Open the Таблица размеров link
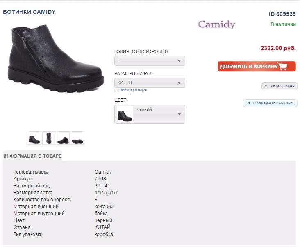The image size is (300, 247). [133, 90]
